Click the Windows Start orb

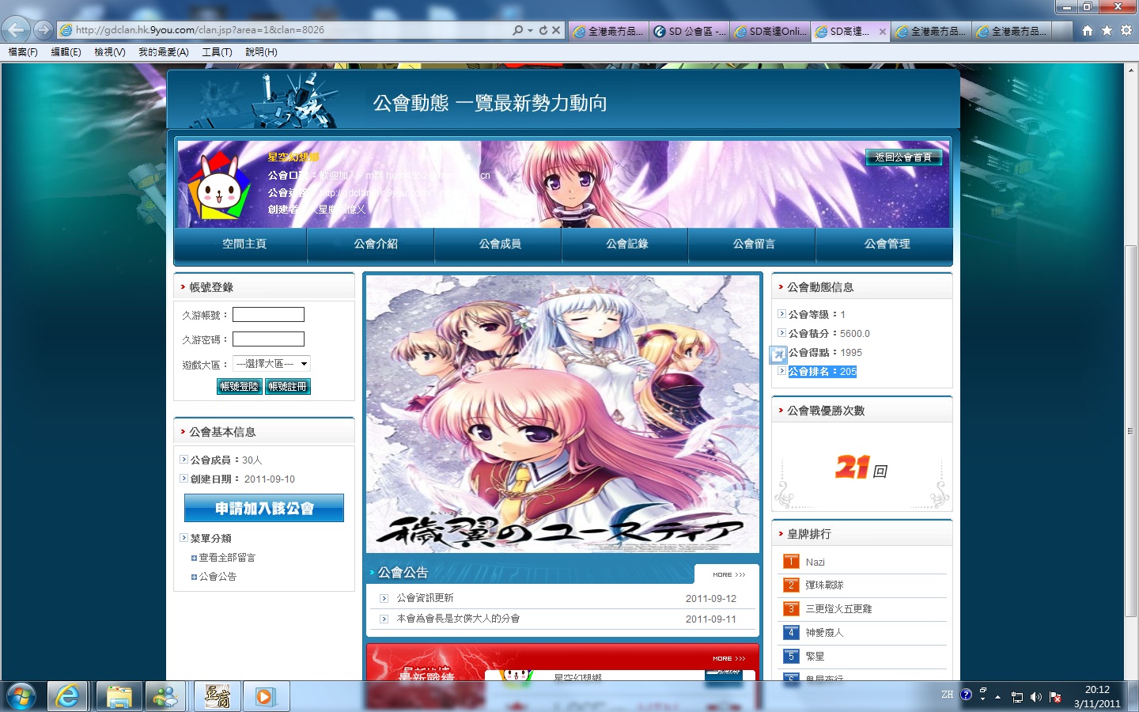tap(21, 696)
